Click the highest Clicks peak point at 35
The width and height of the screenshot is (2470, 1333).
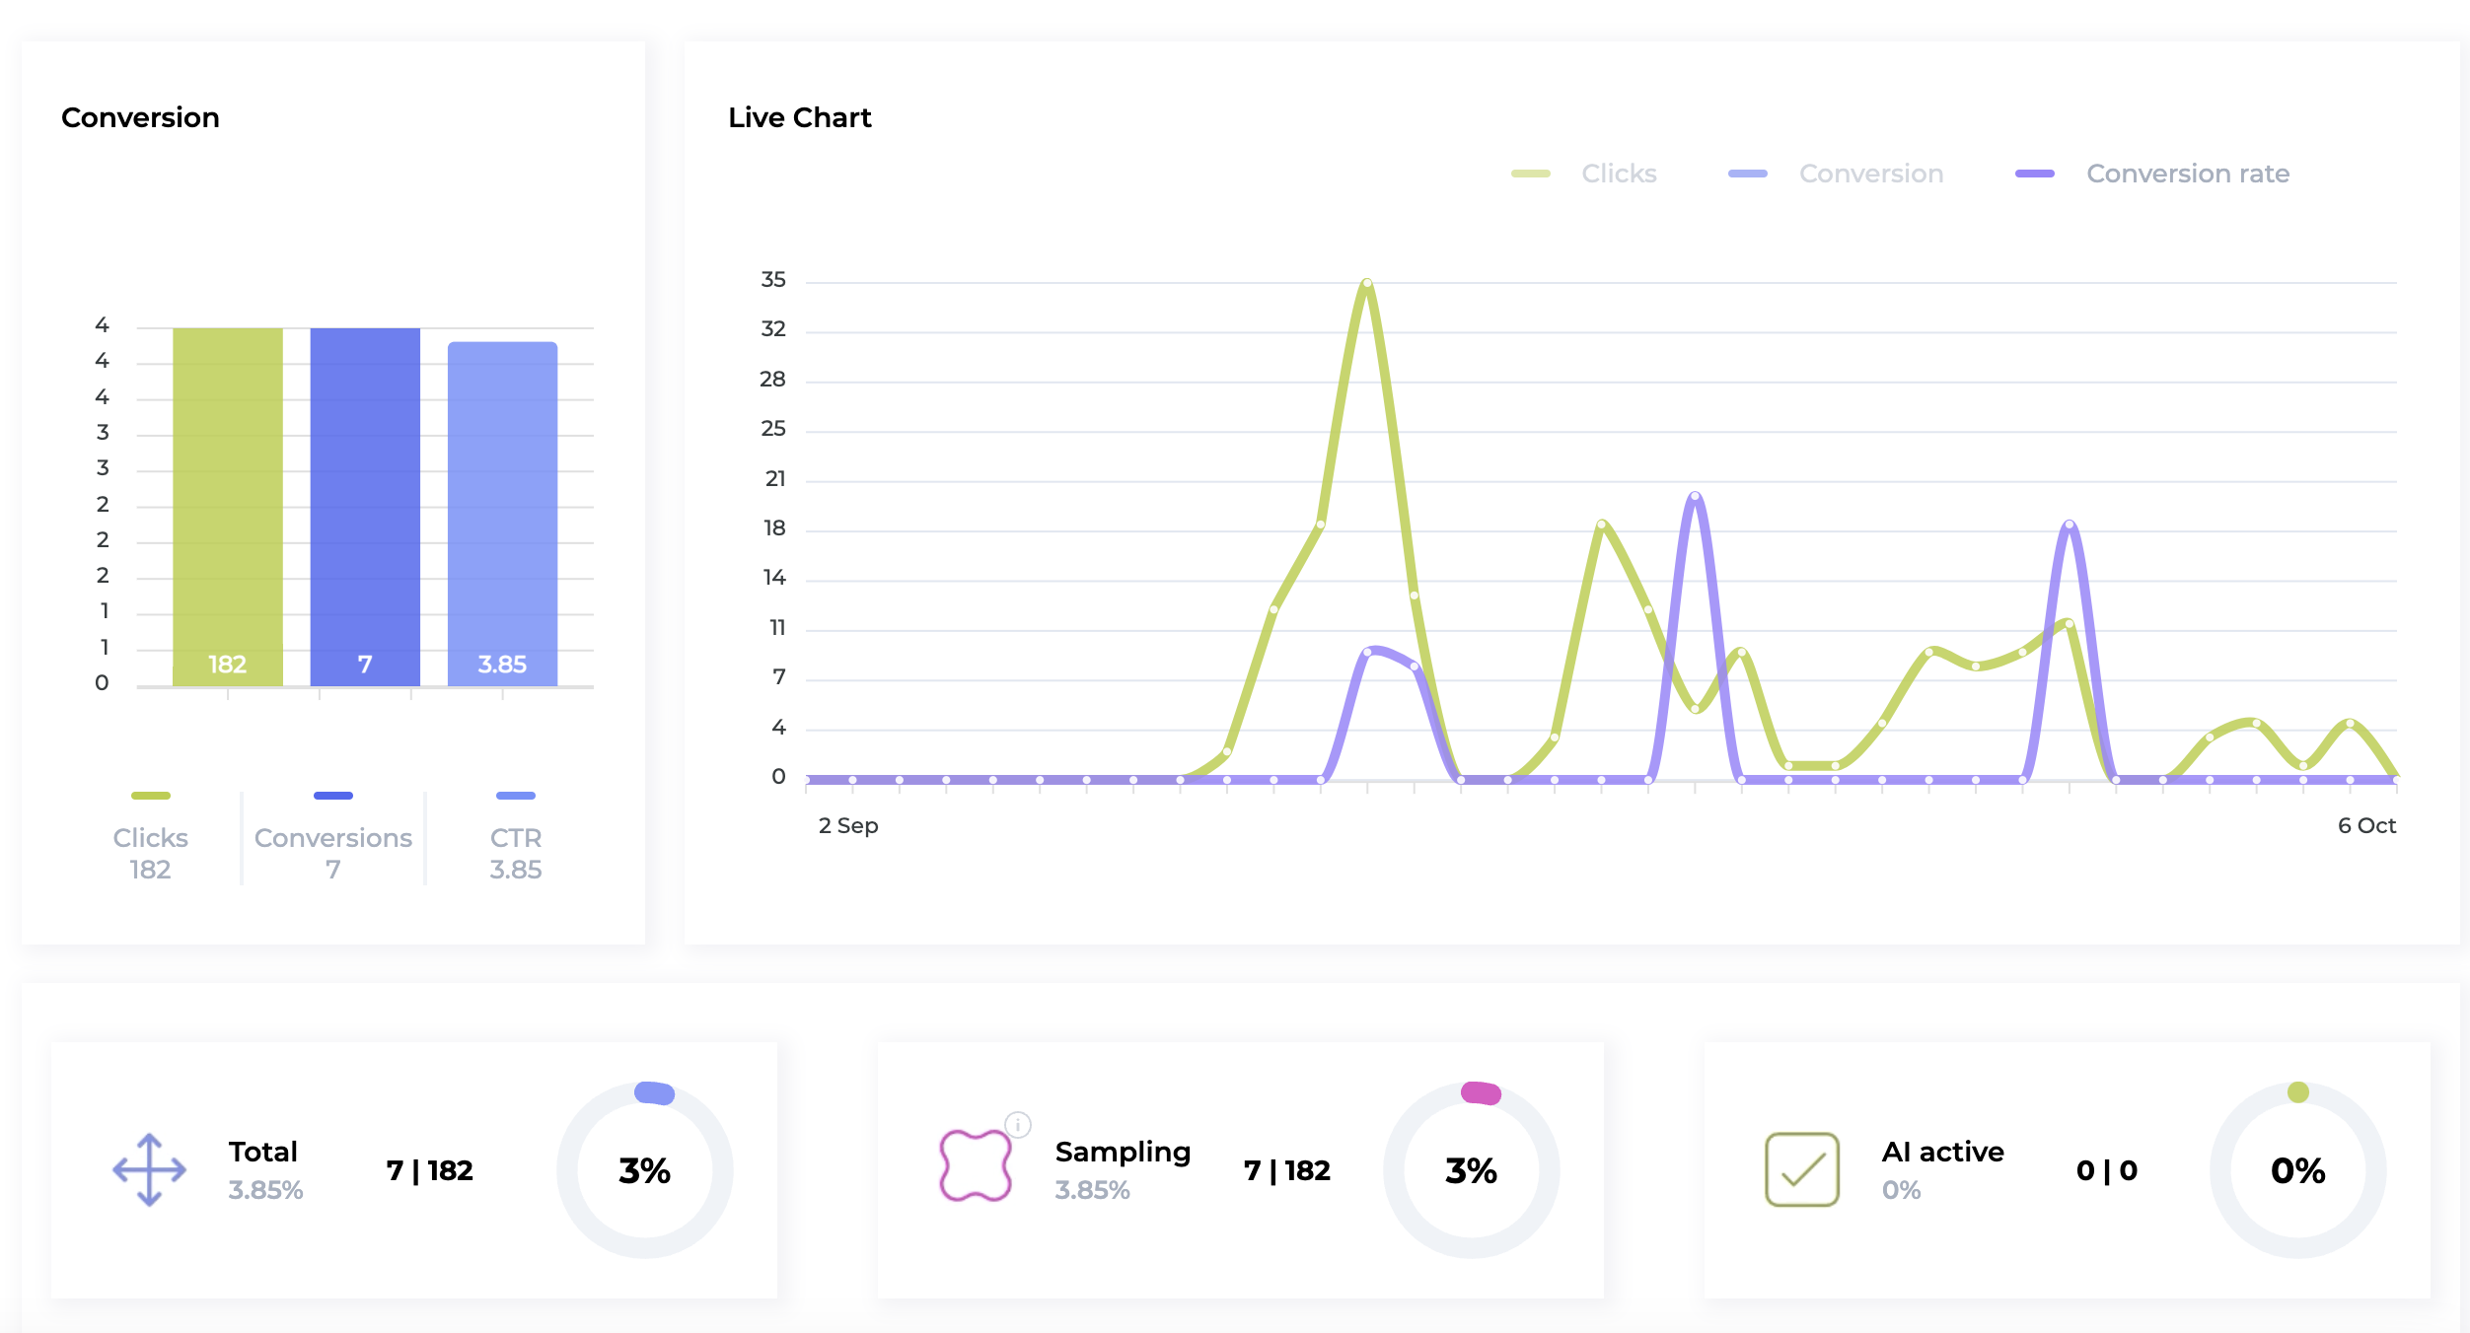(x=1366, y=284)
